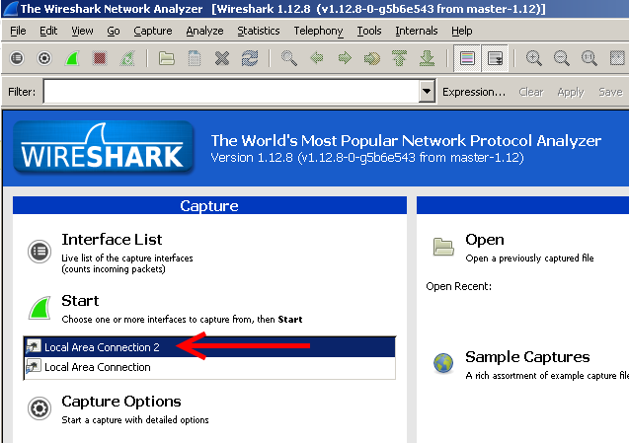Restart the running capture toolbar icon
This screenshot has width=629, height=443.
click(127, 58)
